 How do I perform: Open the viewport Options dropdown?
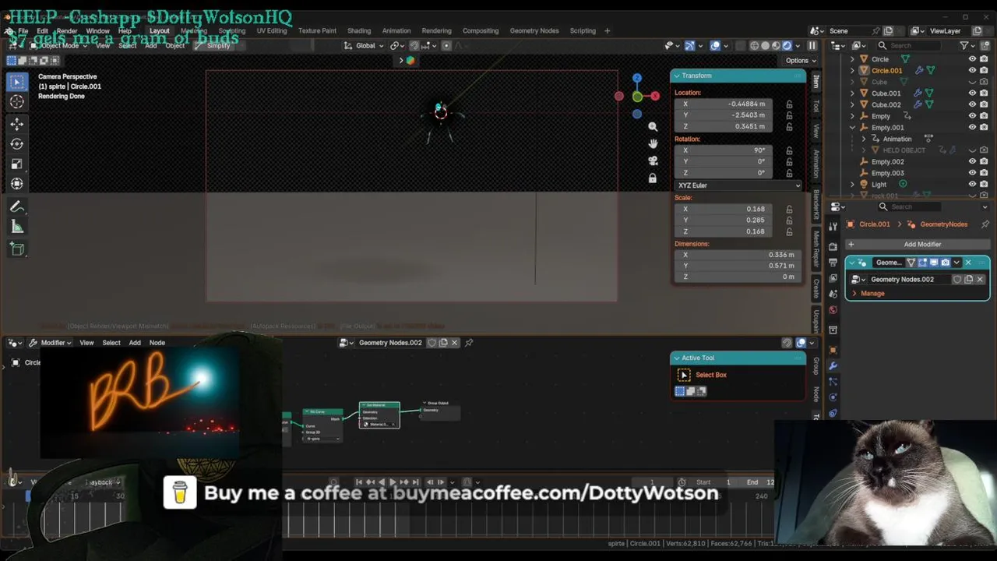click(801, 61)
